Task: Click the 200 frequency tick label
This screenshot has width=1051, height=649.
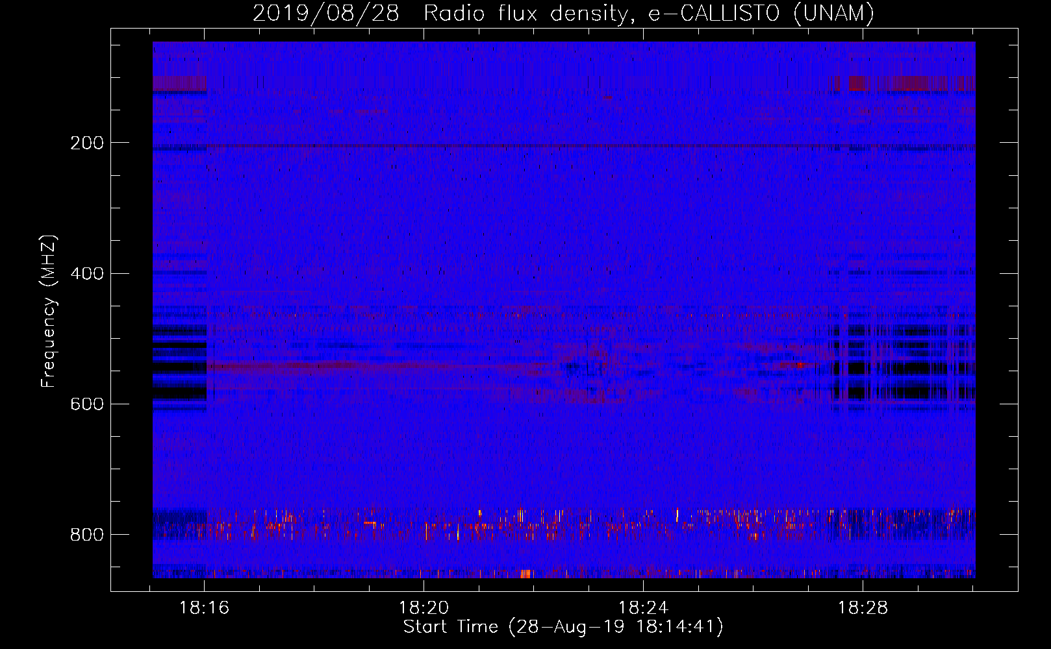Action: click(x=86, y=143)
